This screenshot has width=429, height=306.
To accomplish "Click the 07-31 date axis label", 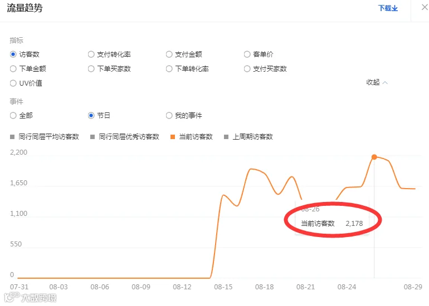I will [19, 287].
